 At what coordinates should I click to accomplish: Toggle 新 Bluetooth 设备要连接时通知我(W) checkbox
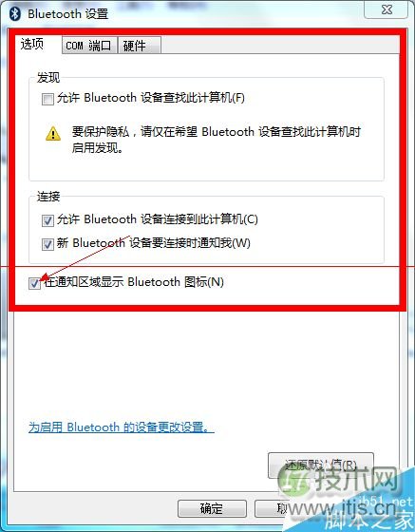(47, 244)
